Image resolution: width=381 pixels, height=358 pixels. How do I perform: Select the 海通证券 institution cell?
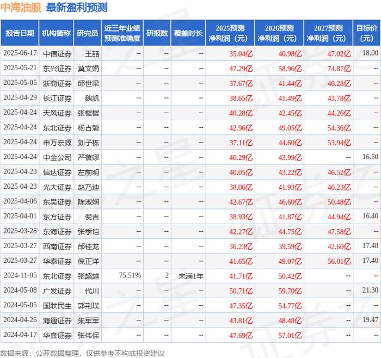point(57,320)
